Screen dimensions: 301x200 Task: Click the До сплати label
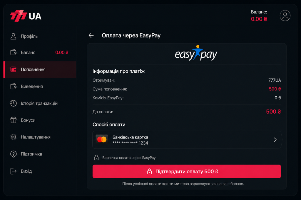(x=103, y=112)
